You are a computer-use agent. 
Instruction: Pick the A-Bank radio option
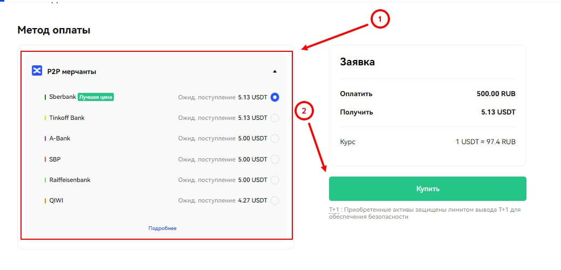pyautogui.click(x=275, y=138)
